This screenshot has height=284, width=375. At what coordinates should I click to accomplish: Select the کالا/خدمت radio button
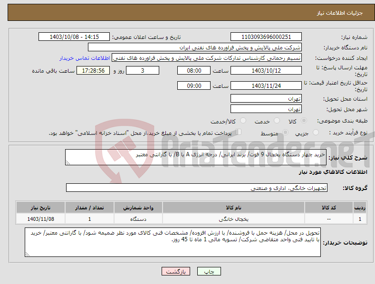click(x=243, y=121)
